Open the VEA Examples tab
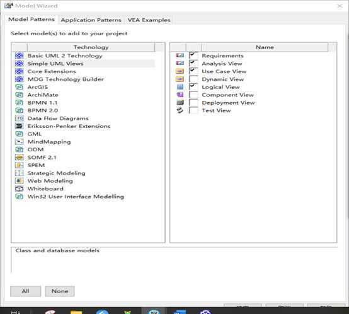Viewport: 349px width, 314px height. pos(149,20)
